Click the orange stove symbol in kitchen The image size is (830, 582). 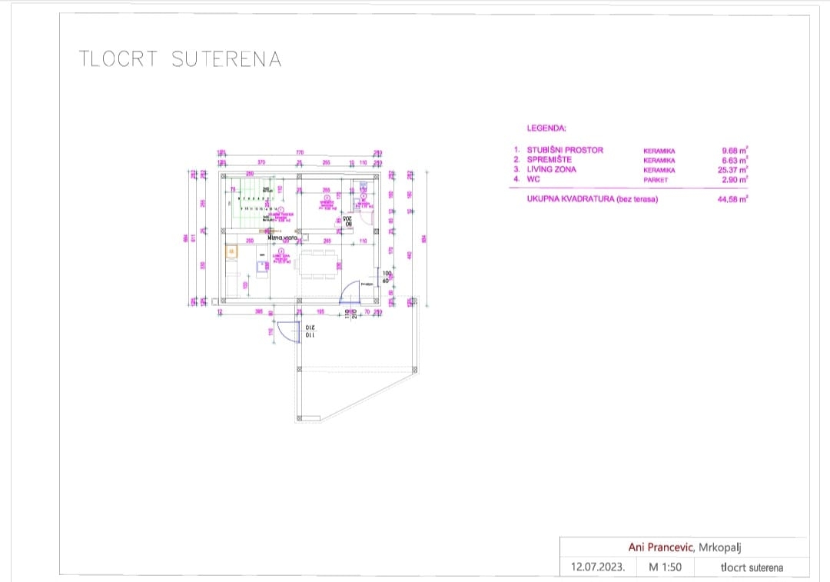tap(231, 249)
